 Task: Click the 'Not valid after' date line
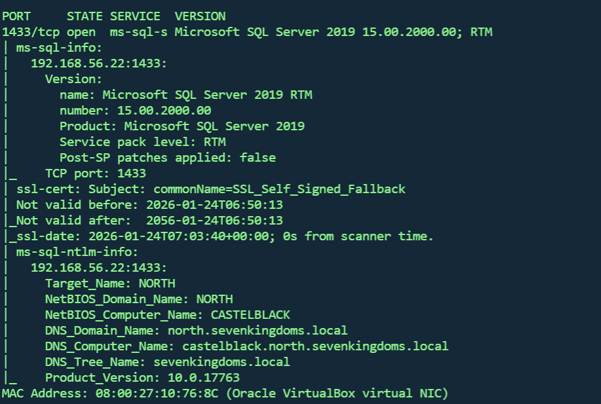click(x=149, y=221)
